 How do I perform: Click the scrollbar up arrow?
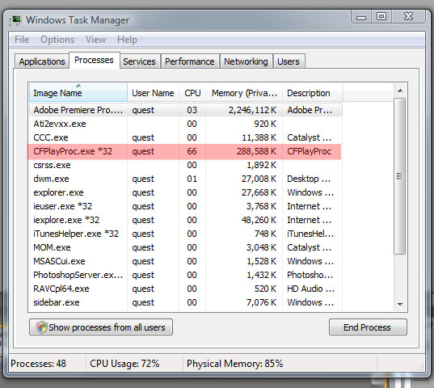(x=400, y=91)
